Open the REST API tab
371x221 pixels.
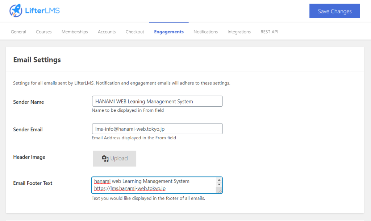point(269,32)
